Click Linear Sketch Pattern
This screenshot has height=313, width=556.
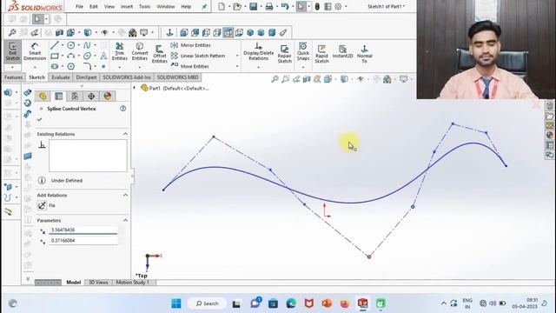click(x=198, y=56)
